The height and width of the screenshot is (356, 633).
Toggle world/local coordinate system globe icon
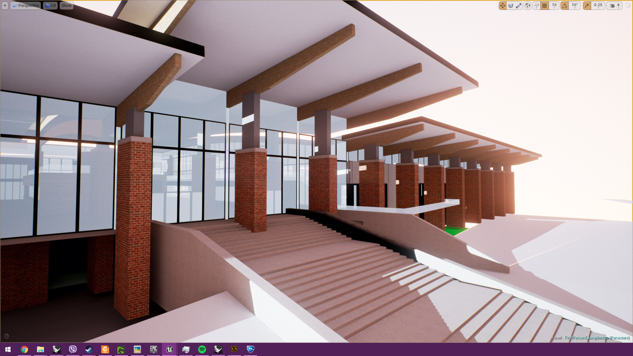pos(527,6)
